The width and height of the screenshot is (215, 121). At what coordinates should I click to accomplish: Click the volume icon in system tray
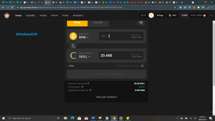pos(195,118)
